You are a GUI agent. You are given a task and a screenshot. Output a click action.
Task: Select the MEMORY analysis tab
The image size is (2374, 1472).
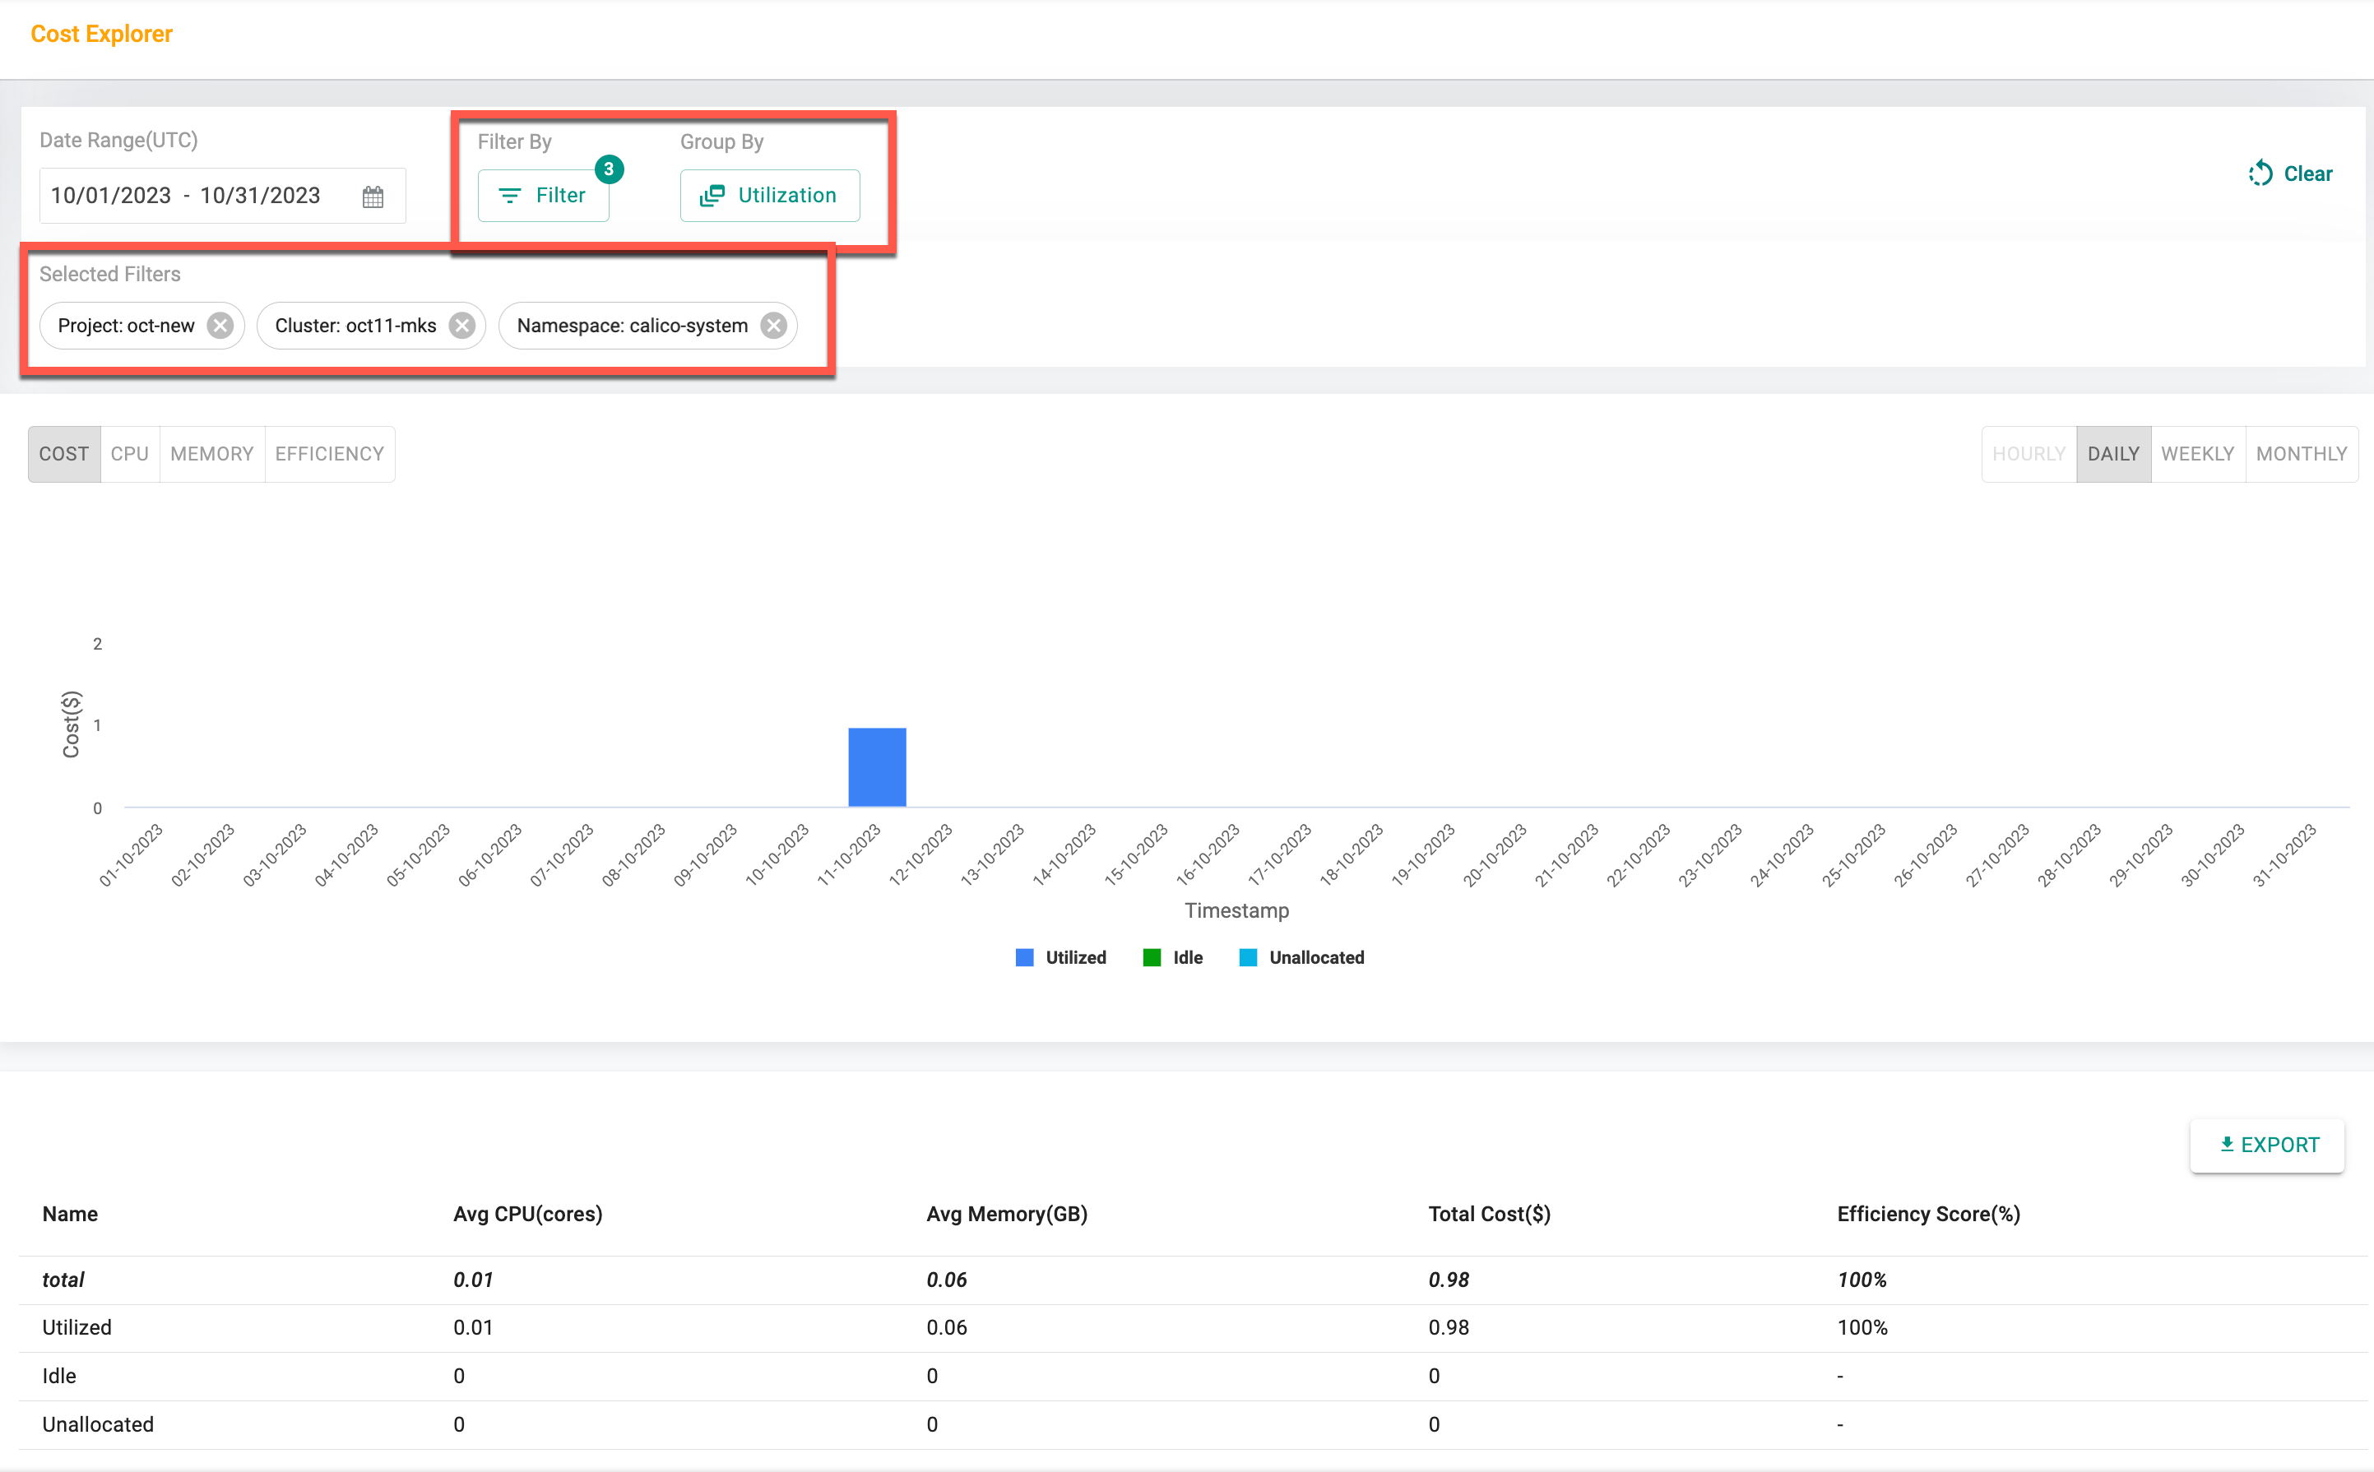(x=211, y=455)
